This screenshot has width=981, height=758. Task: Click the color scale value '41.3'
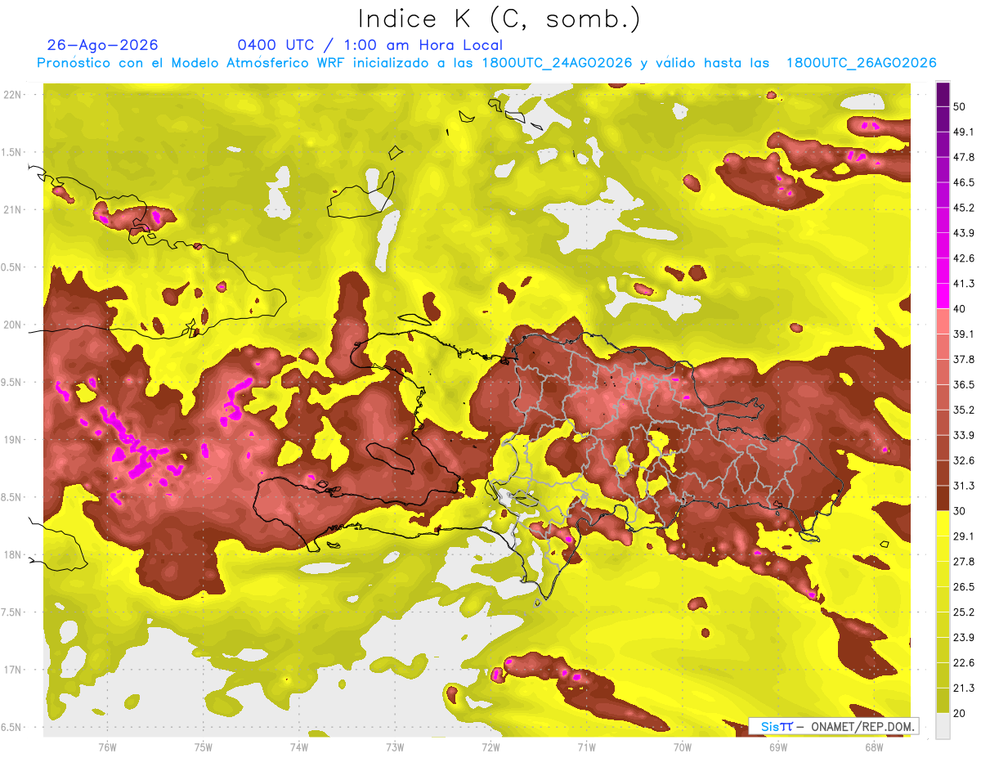tap(963, 284)
